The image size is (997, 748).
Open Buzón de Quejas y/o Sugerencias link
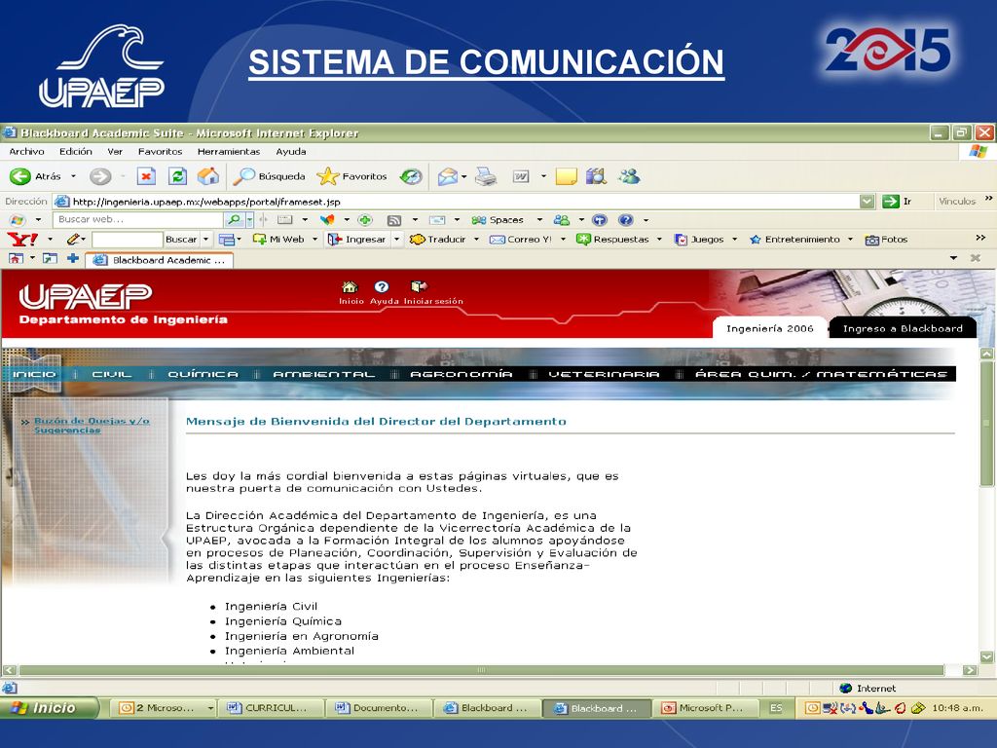[x=92, y=426]
